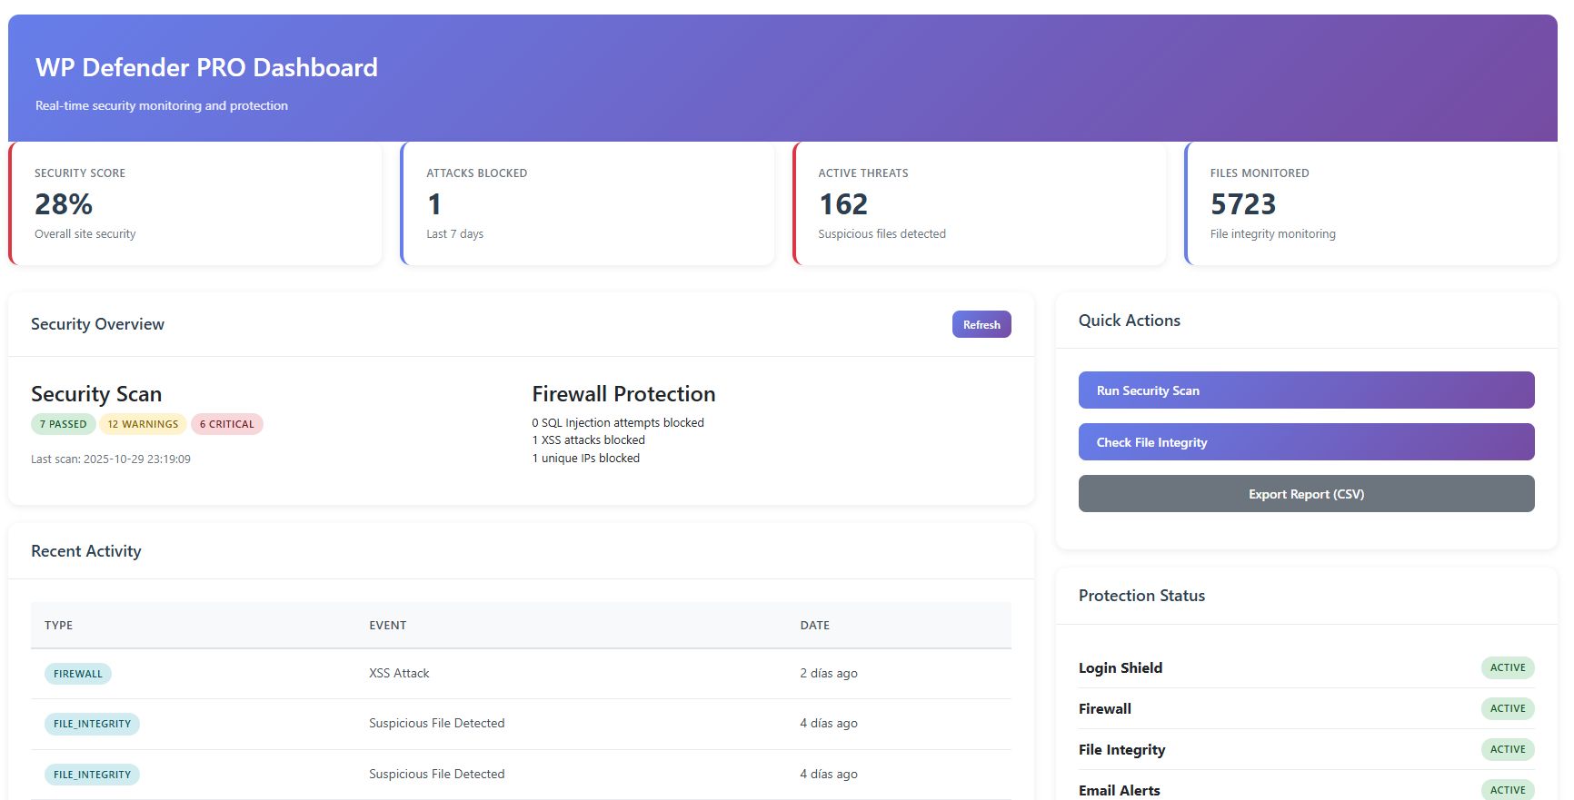Screen dimensions: 1574x800
Task: Select the 7 PASSED badge
Action: coord(63,424)
